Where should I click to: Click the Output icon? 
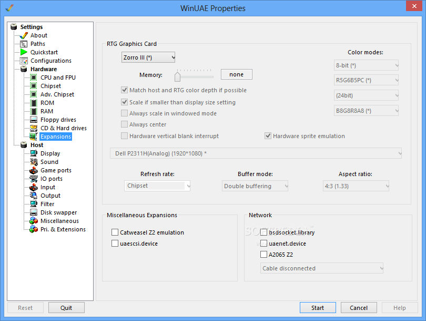[34, 196]
